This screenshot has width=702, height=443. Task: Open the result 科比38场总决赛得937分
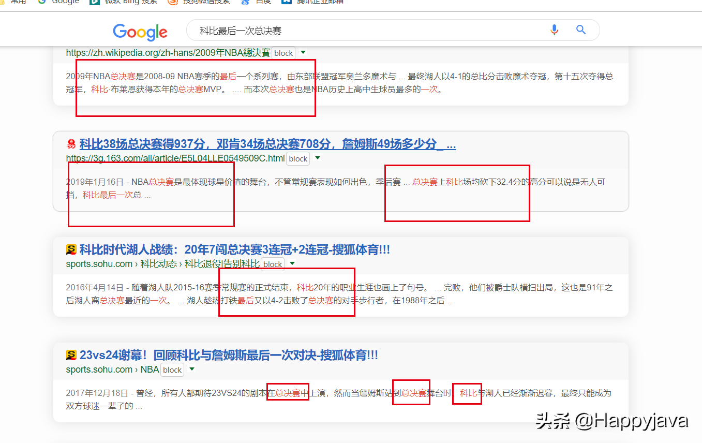[x=267, y=144]
